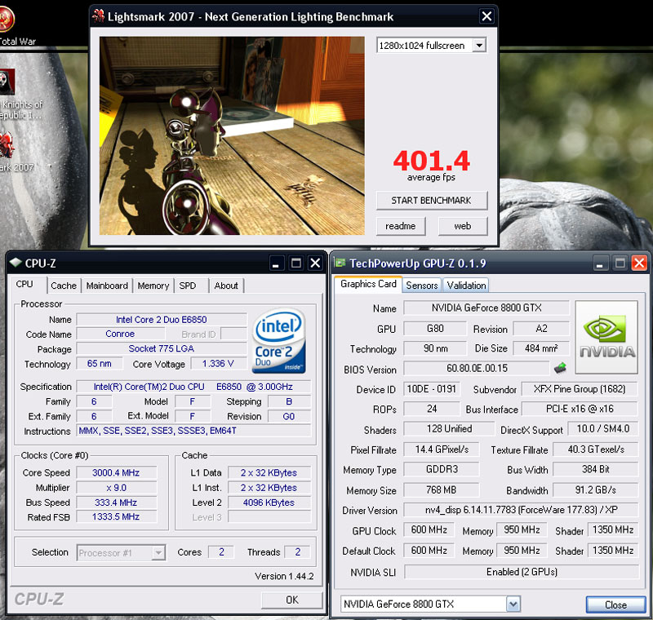Open the Knights of Republic desktop icon
The image size is (653, 620).
pyautogui.click(x=7, y=82)
